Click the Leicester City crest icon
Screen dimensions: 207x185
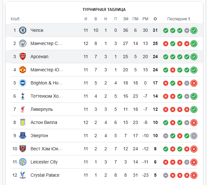[x=22, y=162]
